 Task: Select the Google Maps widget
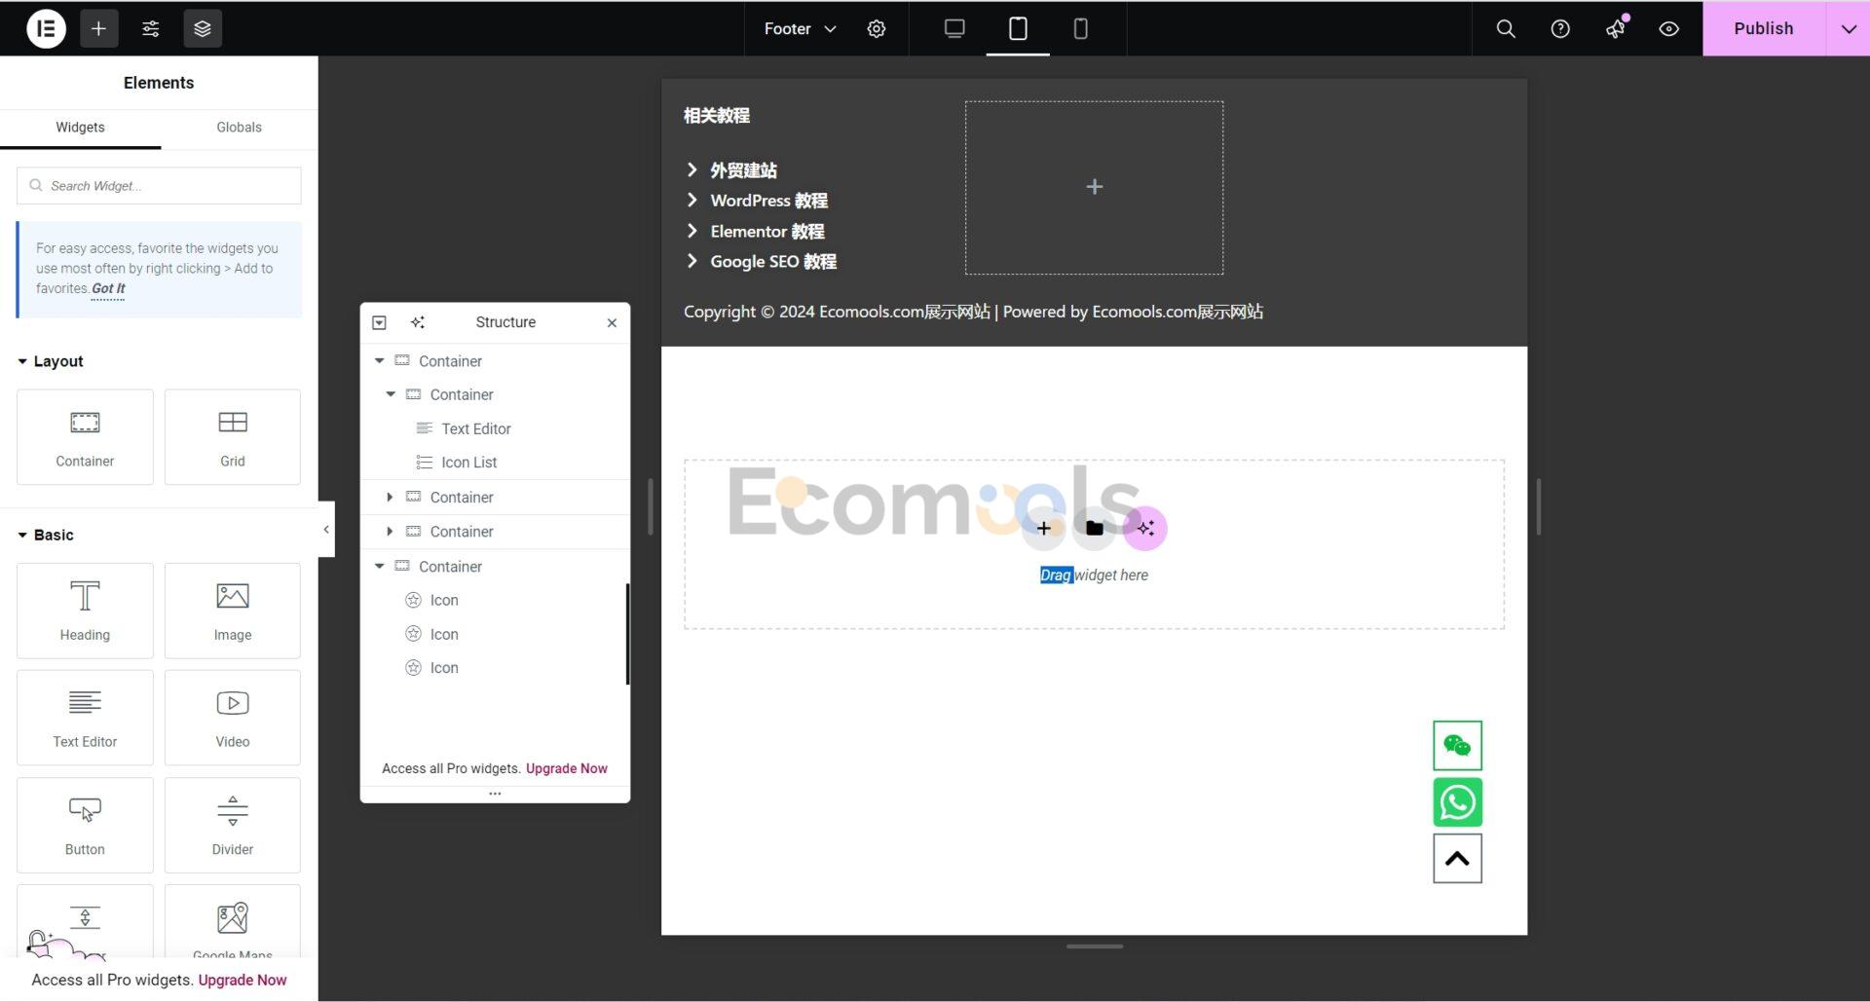tap(233, 921)
